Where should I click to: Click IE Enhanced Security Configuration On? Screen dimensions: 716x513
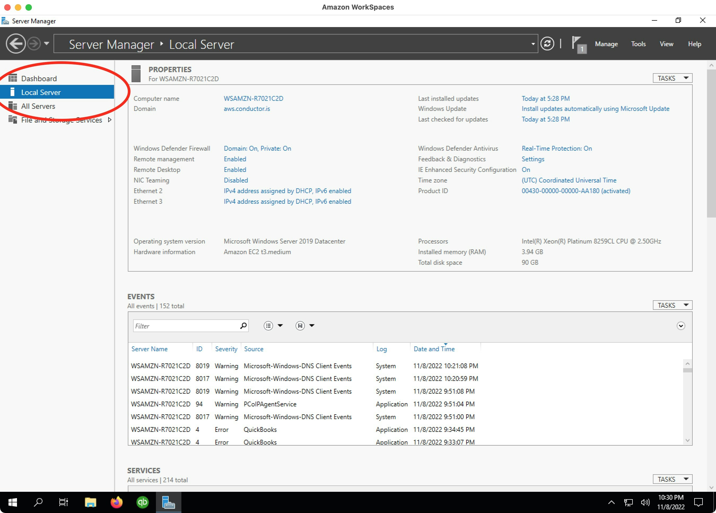click(526, 169)
